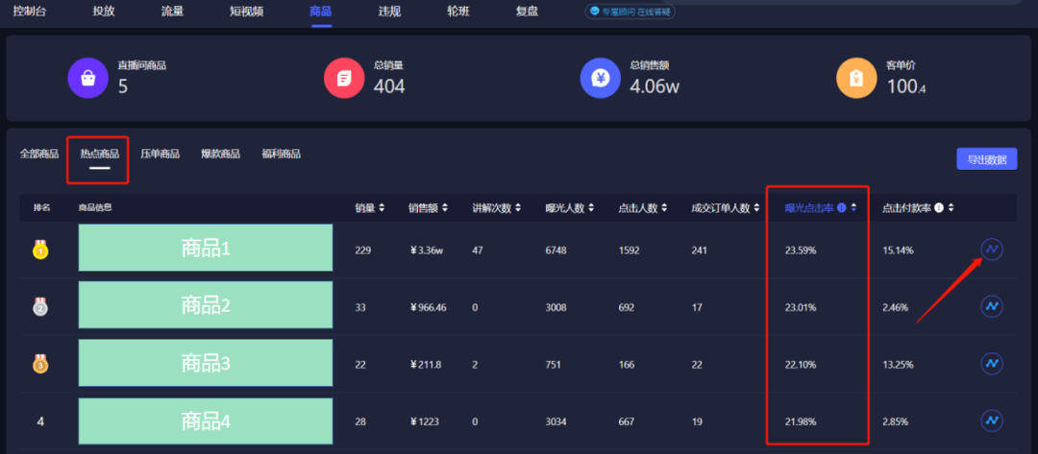This screenshot has width=1038, height=454.
Task: Open trend chart icon for 商品4
Action: (x=991, y=420)
